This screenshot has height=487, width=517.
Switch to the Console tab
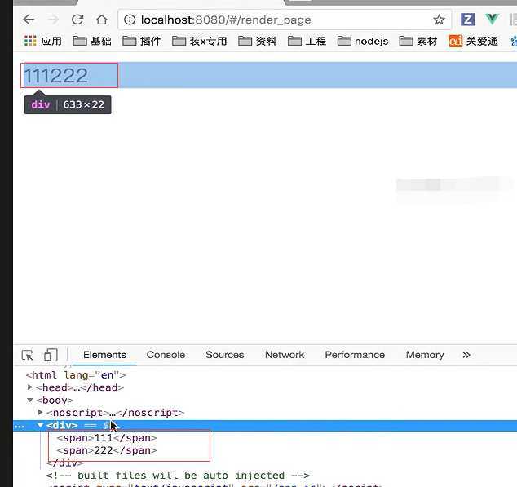[x=166, y=355]
